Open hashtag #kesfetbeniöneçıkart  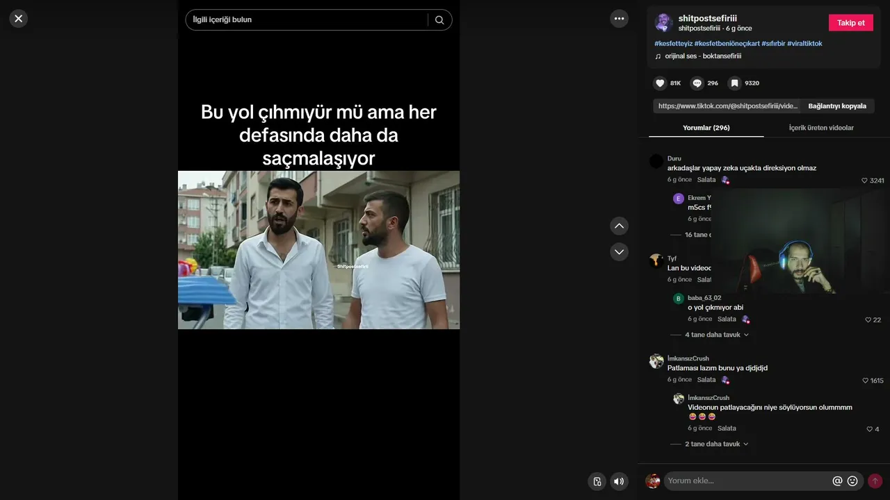click(x=727, y=44)
